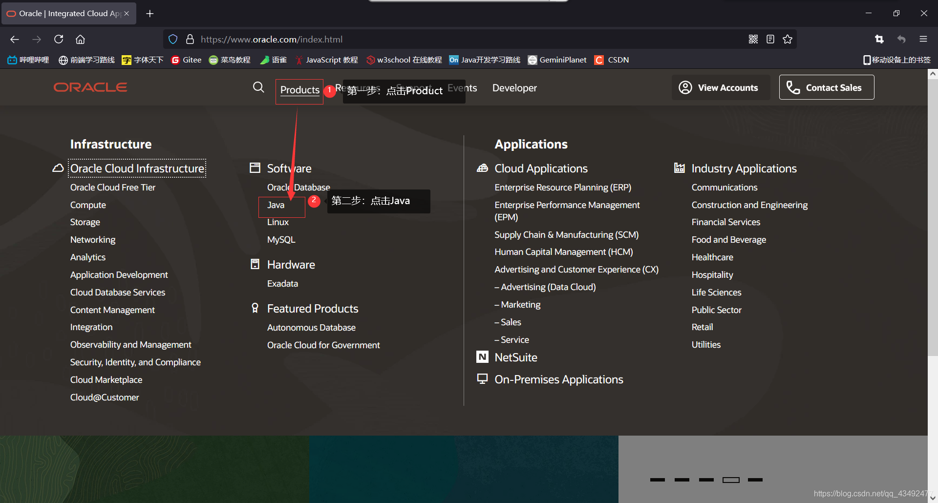The height and width of the screenshot is (503, 938).
Task: Open the 菜鸟教程 bookmark
Action: pos(230,60)
